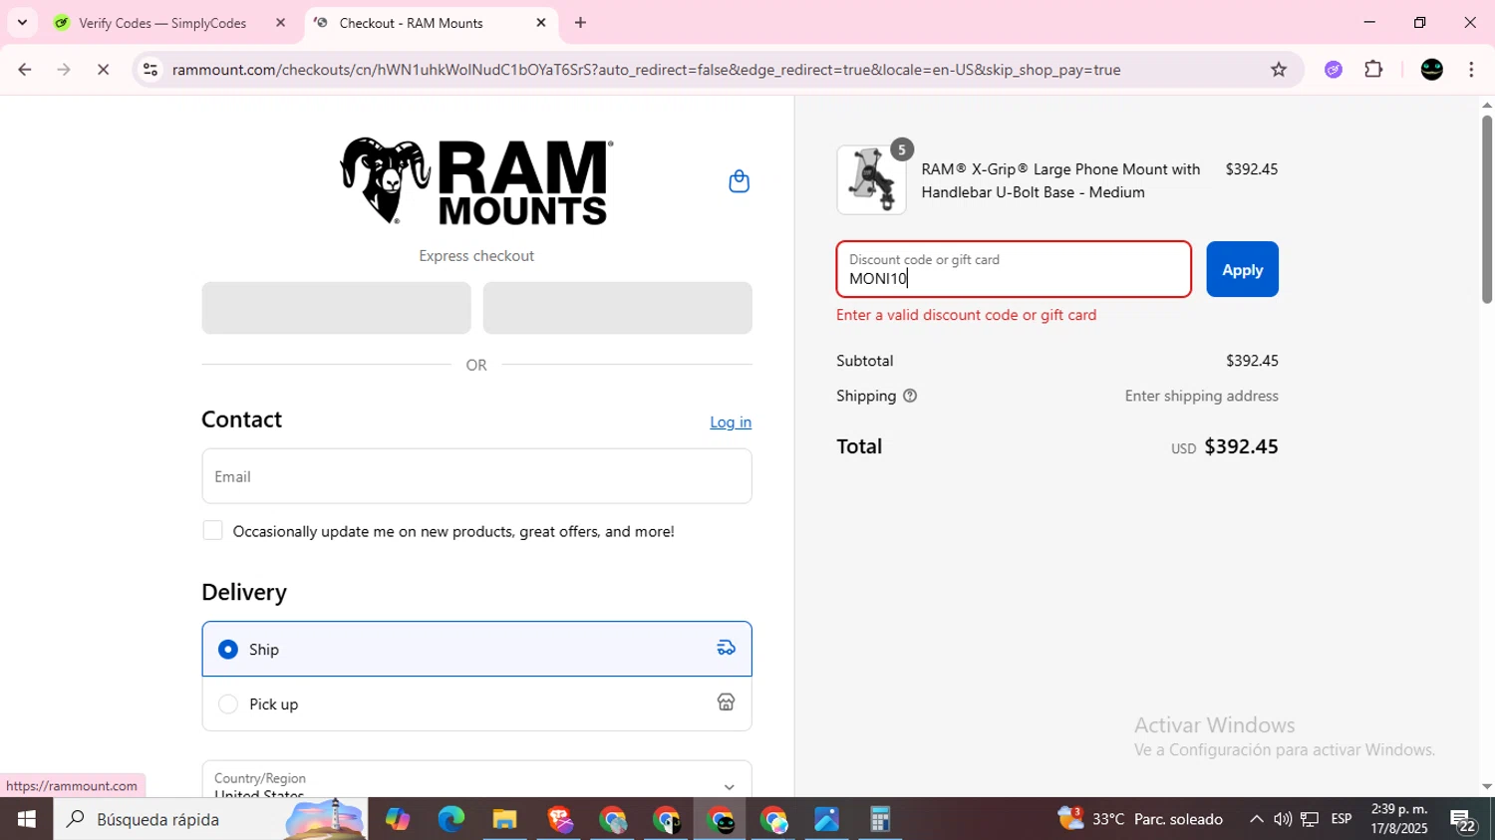Screen dimensions: 1495x840
Task: Select the Pick up delivery radio option
Action: [228, 703]
